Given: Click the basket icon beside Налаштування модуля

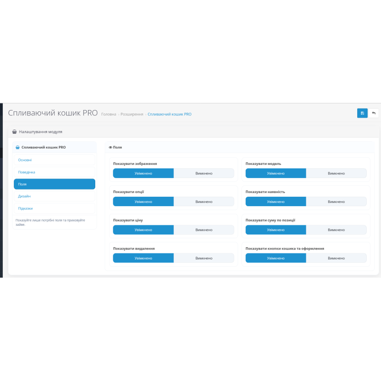Looking at the screenshot, I should coord(15,132).
